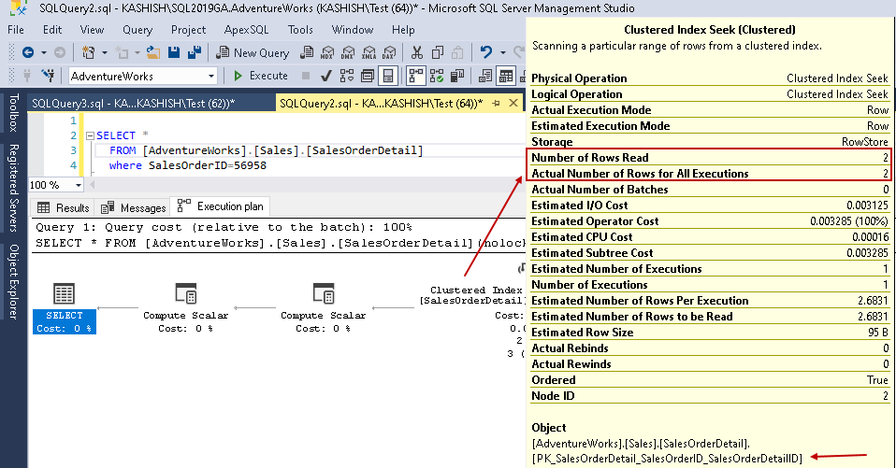Open the Project menu
This screenshot has height=468, width=896.
(188, 30)
